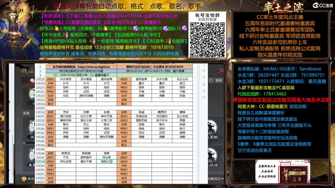Select cell 步步为营
This screenshot has height=188, width=335.
(x=162, y=79)
